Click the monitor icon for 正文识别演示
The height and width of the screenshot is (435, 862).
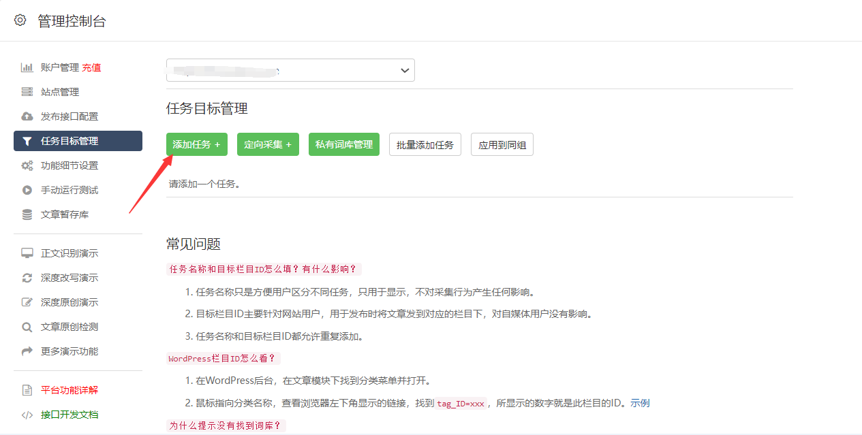[27, 253]
